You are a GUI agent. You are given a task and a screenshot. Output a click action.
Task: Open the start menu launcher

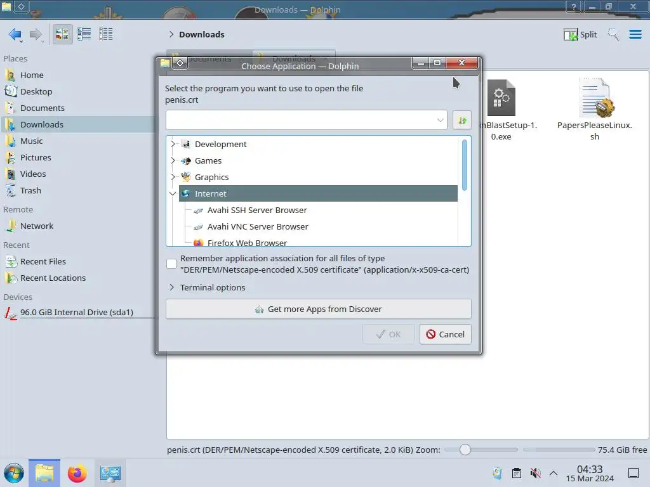coord(14,473)
